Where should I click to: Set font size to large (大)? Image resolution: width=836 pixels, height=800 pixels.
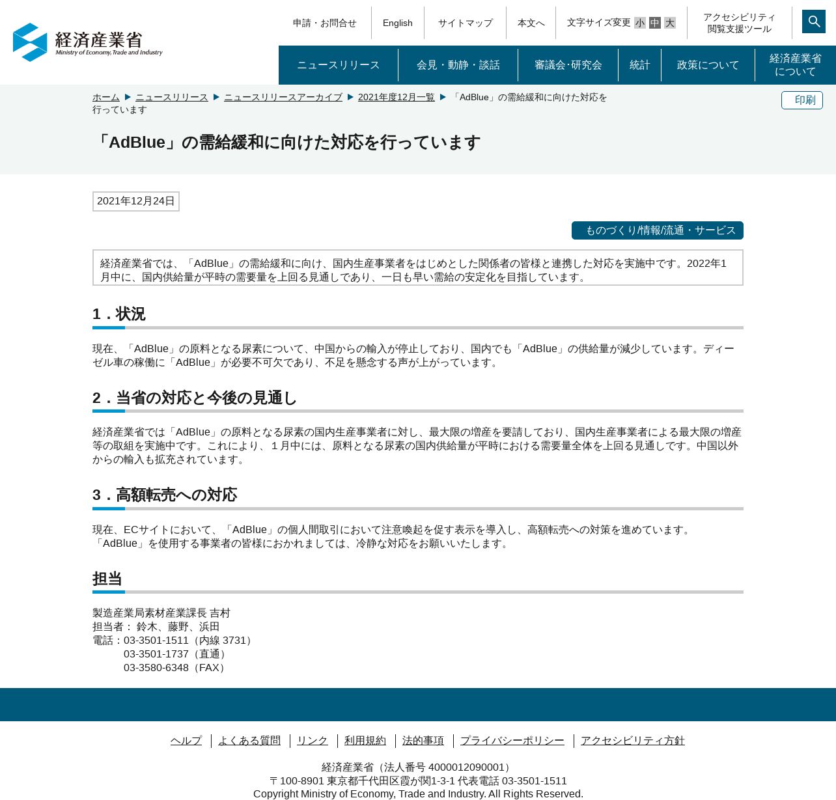pos(670,23)
